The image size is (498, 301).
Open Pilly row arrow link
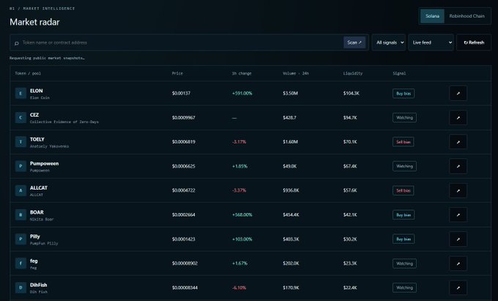[458, 239]
